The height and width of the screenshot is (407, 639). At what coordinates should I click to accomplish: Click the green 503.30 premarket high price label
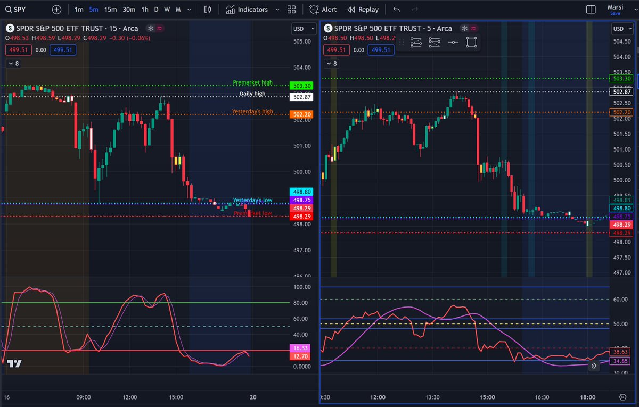pos(301,86)
